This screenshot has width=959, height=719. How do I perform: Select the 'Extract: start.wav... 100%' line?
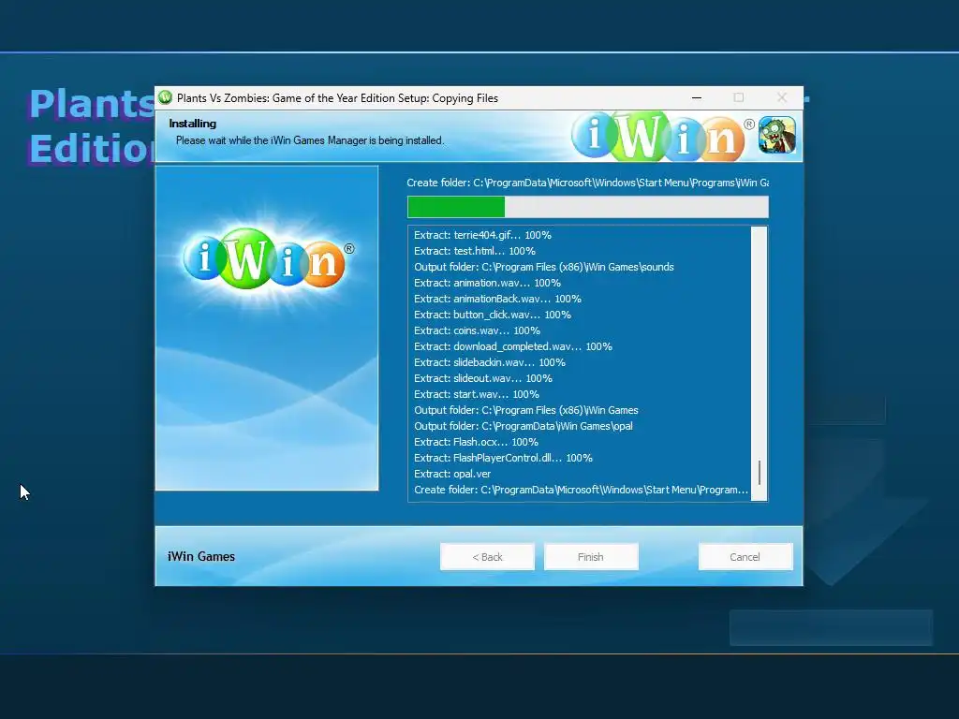point(477,394)
